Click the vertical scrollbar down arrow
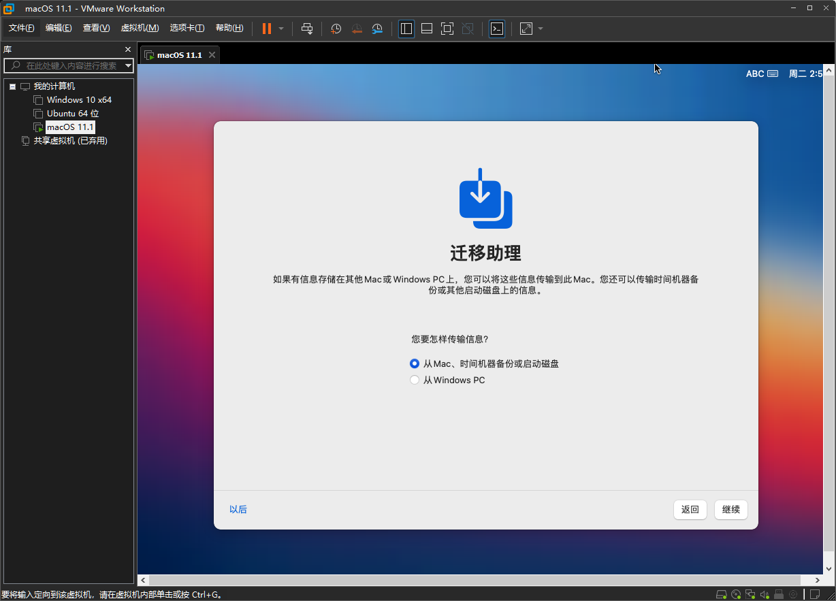 pos(829,569)
